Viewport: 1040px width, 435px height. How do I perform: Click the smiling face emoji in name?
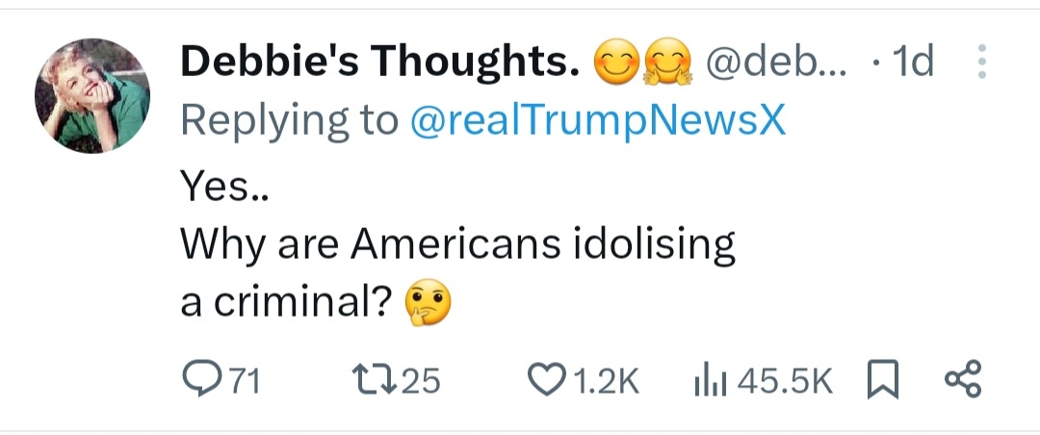coord(616,64)
